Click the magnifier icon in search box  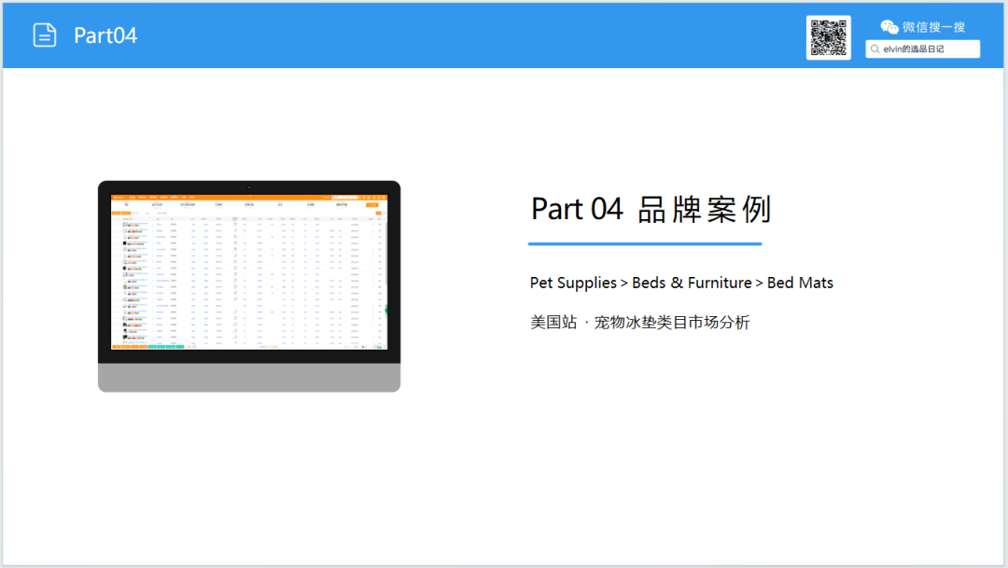875,48
